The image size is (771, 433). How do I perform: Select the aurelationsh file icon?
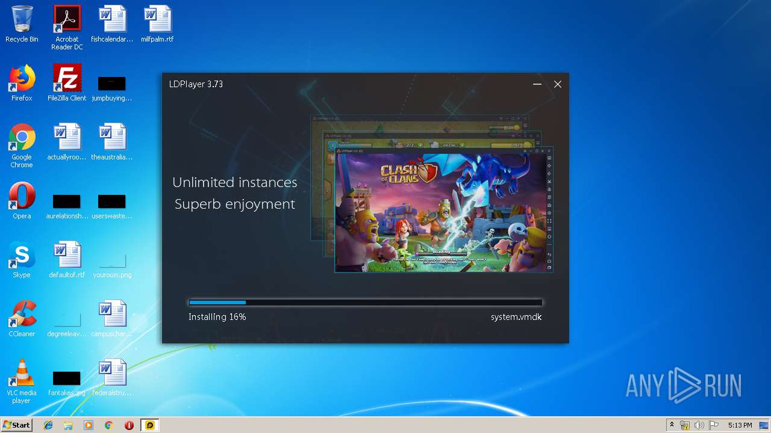coord(67,206)
